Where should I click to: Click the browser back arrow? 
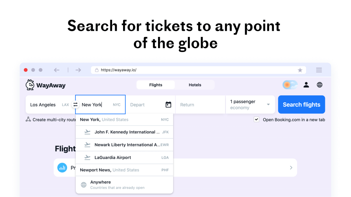pos(57,70)
